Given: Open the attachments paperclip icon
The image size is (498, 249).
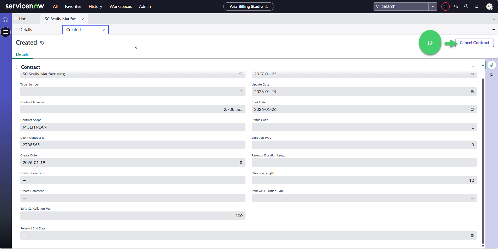Looking at the screenshot, I should tap(491, 65).
